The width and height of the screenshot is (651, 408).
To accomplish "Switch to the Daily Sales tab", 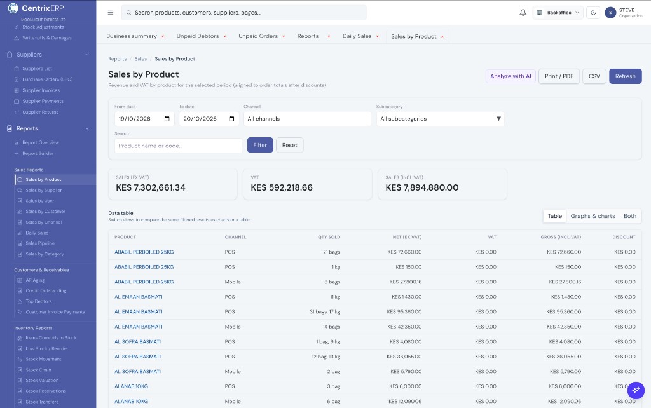I will click(x=357, y=36).
